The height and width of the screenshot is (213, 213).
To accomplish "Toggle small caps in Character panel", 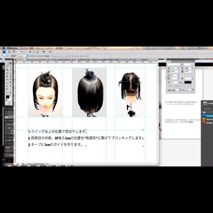I will point(179,86).
